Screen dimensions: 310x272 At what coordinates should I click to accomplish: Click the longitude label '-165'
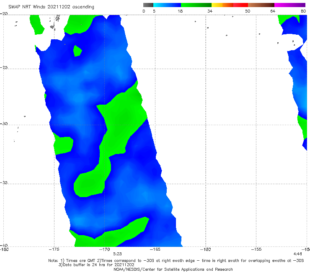coord(155,249)
